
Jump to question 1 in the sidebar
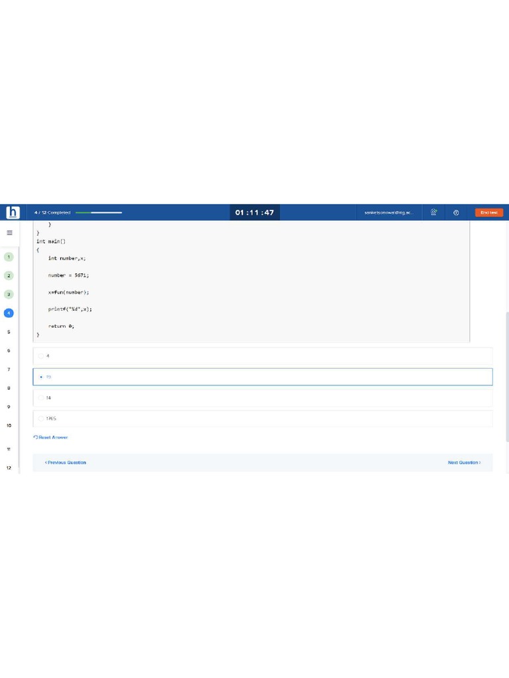pos(9,257)
